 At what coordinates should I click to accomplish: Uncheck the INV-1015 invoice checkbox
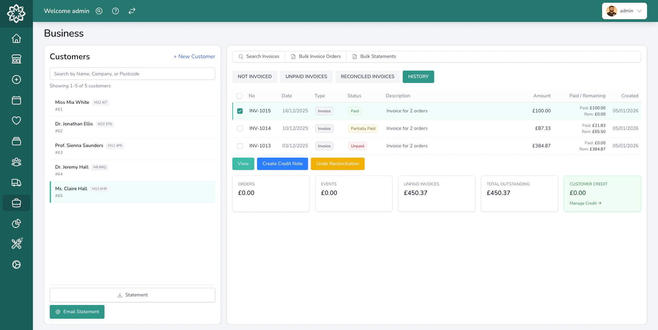point(240,111)
